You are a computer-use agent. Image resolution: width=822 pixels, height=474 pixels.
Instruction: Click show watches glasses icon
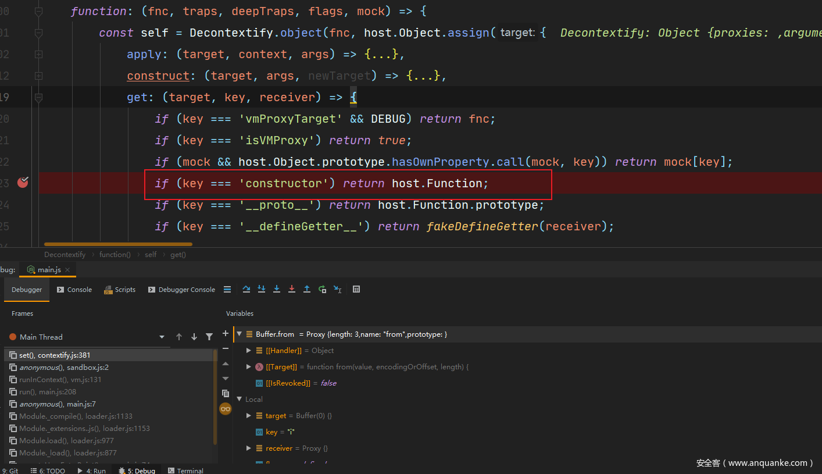click(226, 409)
